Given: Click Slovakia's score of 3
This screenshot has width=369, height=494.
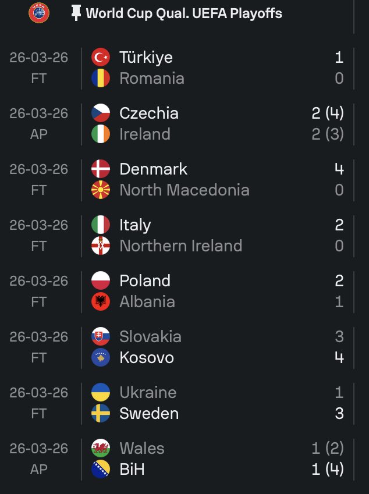Looking at the screenshot, I should pos(339,336).
